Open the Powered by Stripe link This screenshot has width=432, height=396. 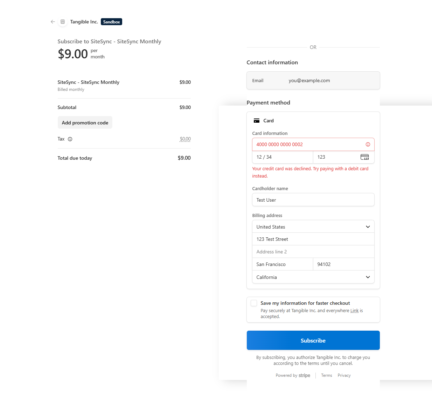tap(293, 375)
